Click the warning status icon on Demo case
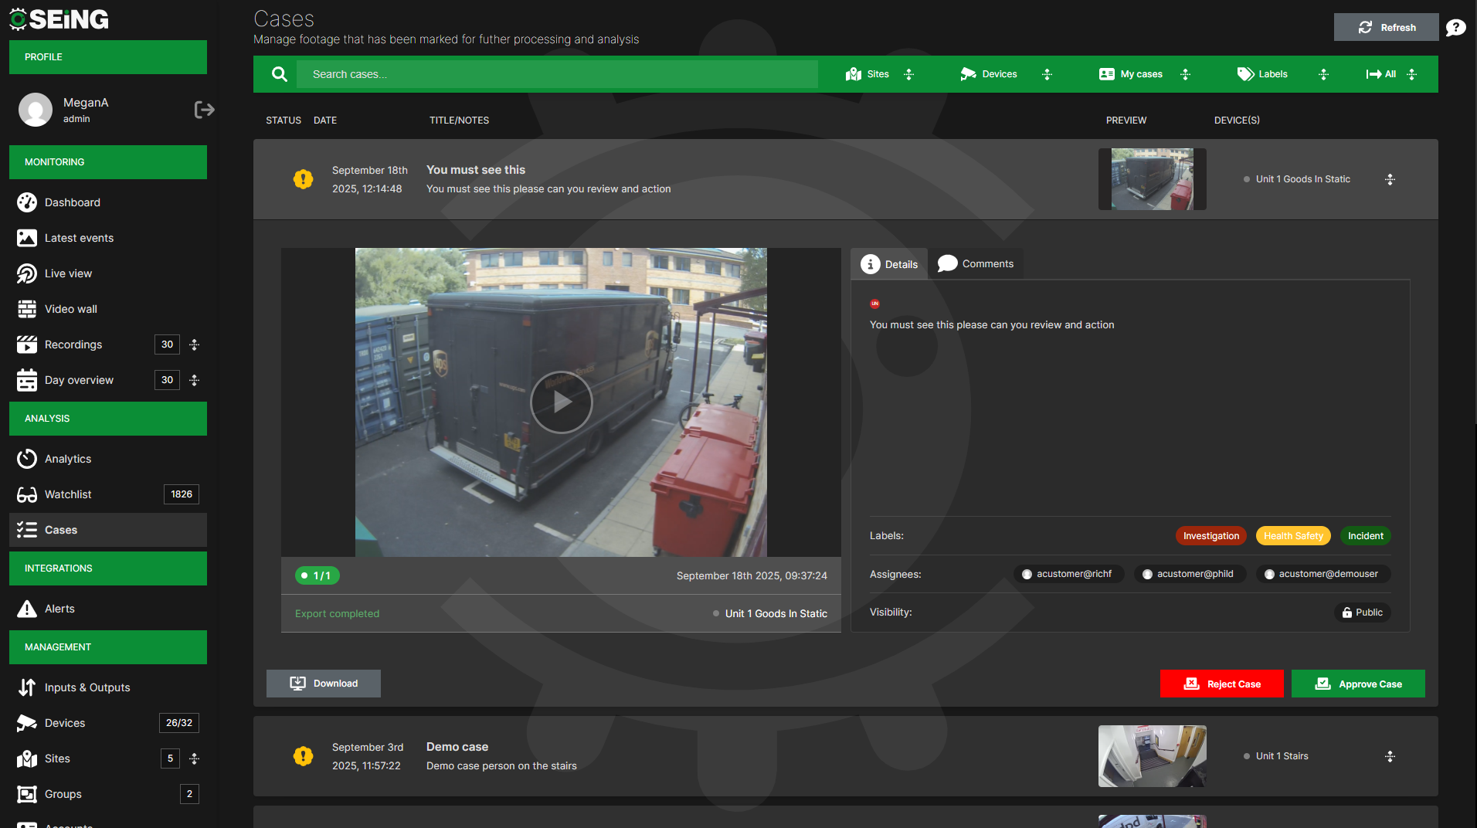Viewport: 1477px width, 828px height. click(x=303, y=756)
